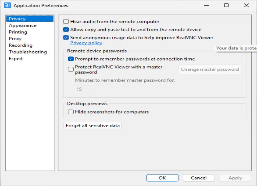Enable Protect RealVNC Viewer with master password
Image resolution: width=257 pixels, height=186 pixels.
tap(71, 70)
